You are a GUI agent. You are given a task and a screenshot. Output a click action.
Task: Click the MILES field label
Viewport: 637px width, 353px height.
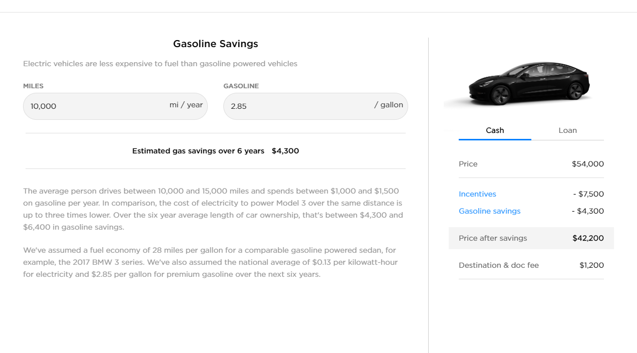[33, 86]
